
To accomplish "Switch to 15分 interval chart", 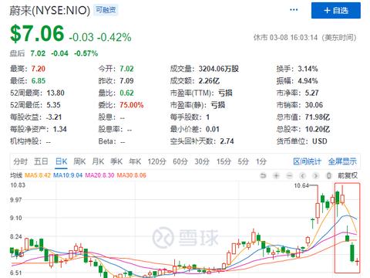I will point(224,161).
